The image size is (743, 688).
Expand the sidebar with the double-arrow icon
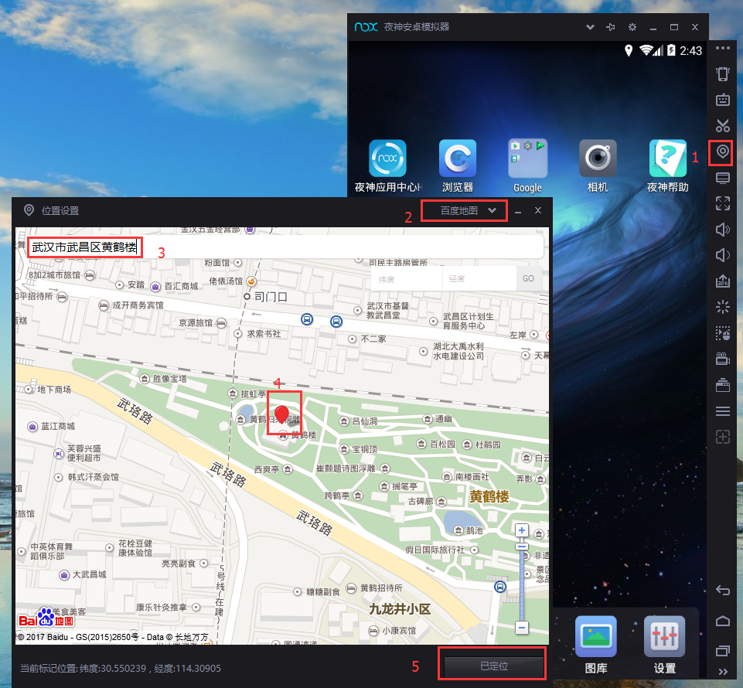(723, 672)
